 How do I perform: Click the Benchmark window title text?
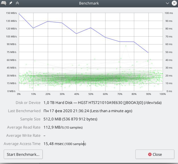(x=89, y=3)
